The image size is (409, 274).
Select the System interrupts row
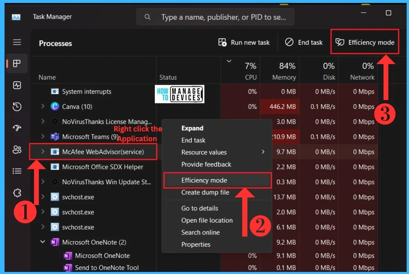click(x=204, y=92)
